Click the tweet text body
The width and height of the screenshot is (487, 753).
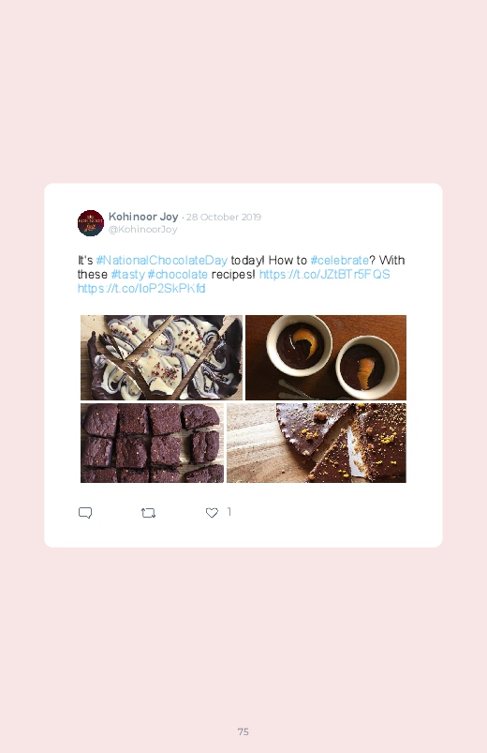click(x=242, y=274)
